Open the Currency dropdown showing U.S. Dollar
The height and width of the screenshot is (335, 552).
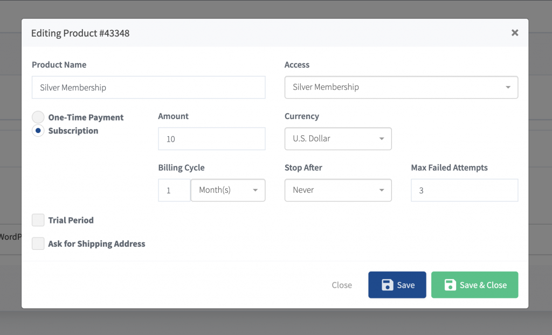click(338, 138)
